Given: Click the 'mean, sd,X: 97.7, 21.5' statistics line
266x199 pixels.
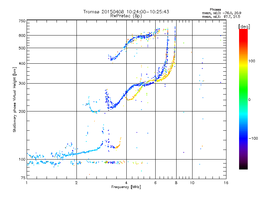Looking at the screenshot, I should tap(221, 17).
